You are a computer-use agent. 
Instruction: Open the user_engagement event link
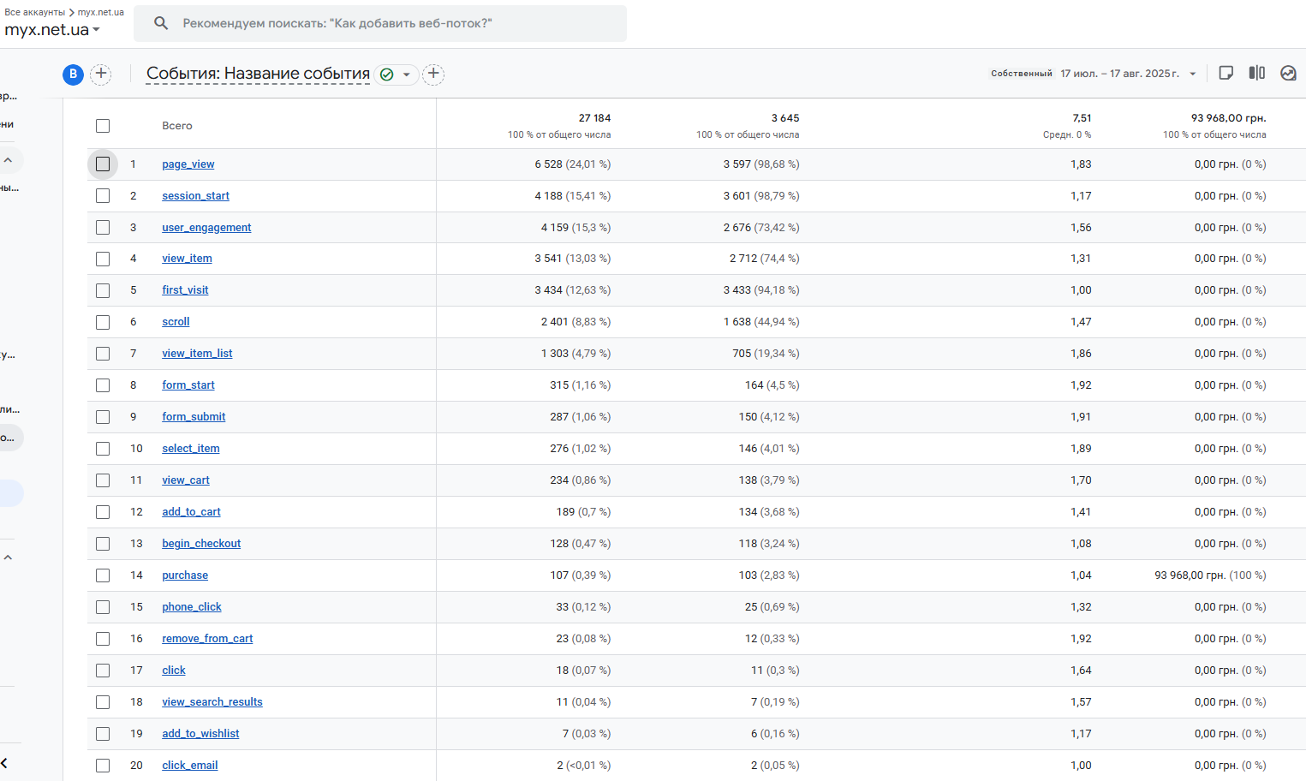pyautogui.click(x=206, y=228)
